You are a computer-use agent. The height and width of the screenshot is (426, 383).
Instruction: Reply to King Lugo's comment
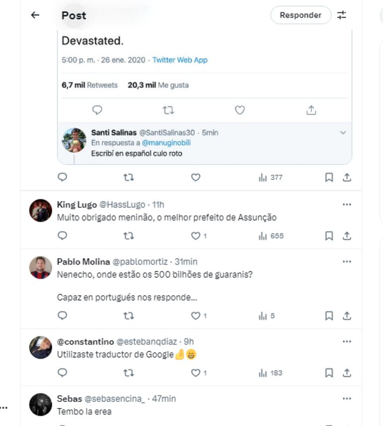62,235
